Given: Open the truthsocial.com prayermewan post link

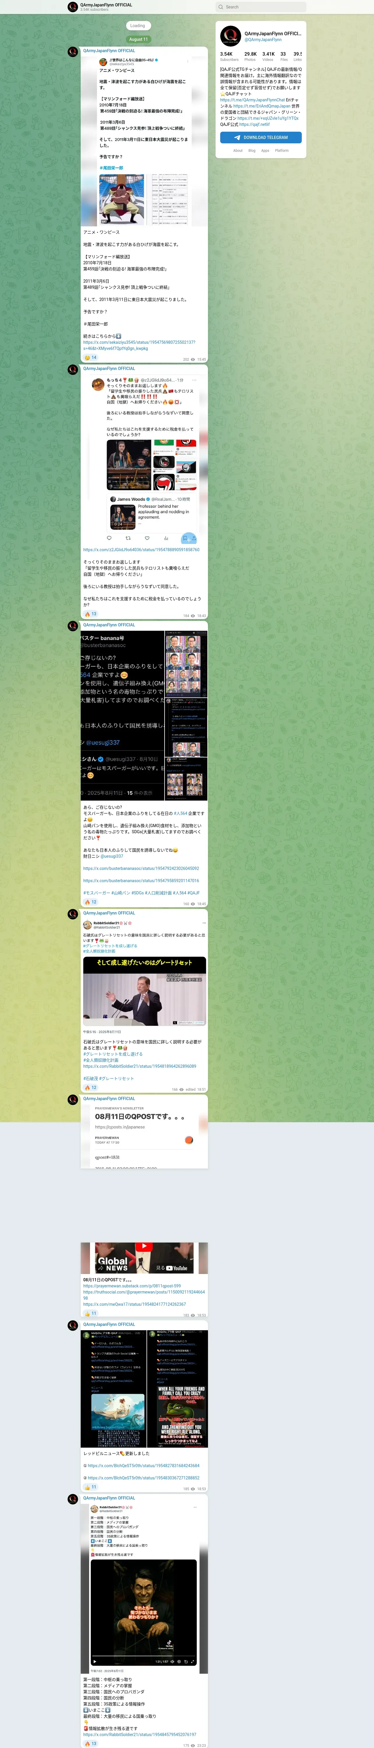Looking at the screenshot, I should [x=144, y=1295].
